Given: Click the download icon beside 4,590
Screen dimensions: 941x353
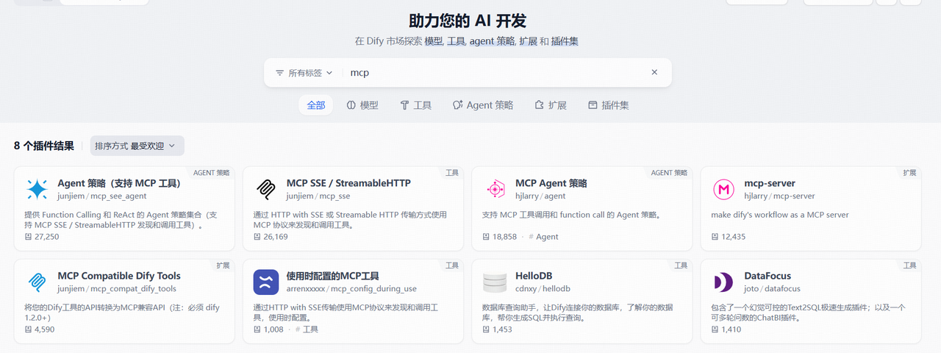Looking at the screenshot, I should point(29,329).
